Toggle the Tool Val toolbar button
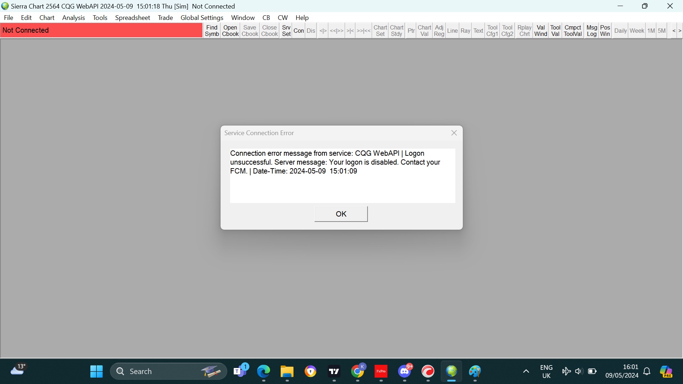 click(555, 31)
